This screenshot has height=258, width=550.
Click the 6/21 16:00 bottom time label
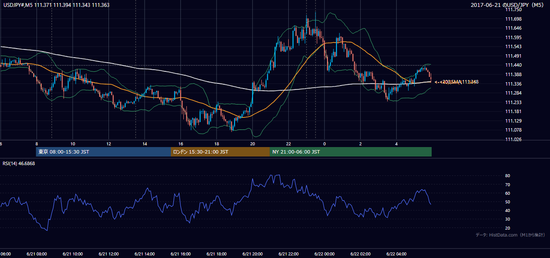pos(180,254)
